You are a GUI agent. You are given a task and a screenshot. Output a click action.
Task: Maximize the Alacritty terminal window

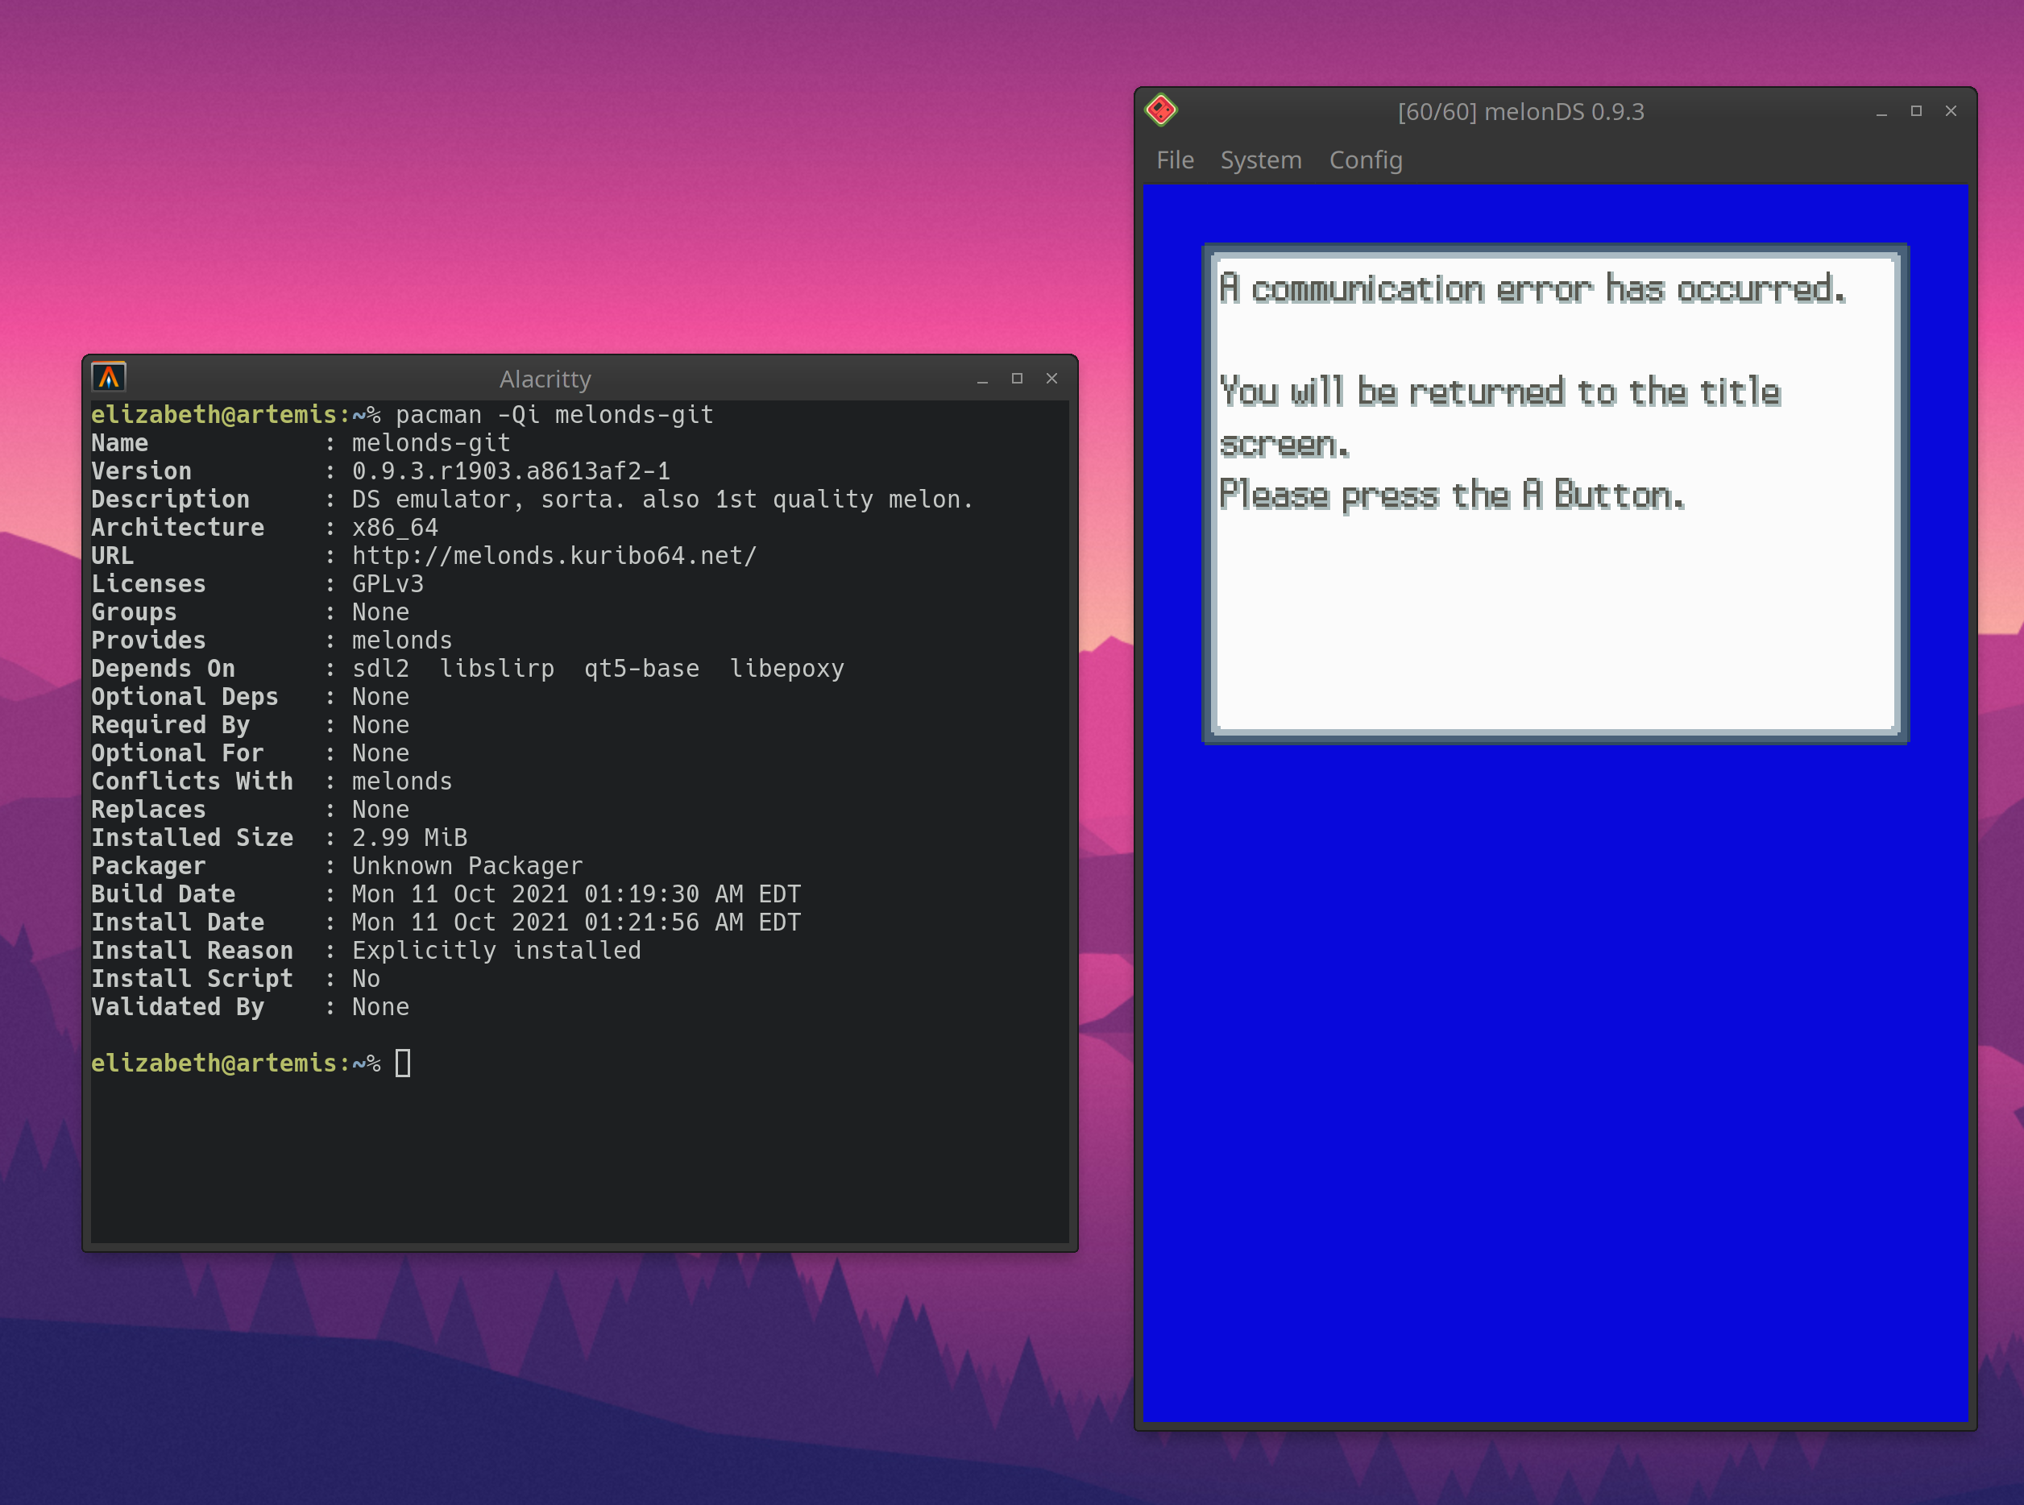pos(1017,379)
